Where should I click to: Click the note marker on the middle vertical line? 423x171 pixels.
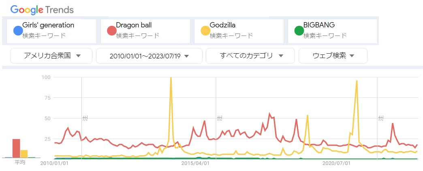coord(219,118)
